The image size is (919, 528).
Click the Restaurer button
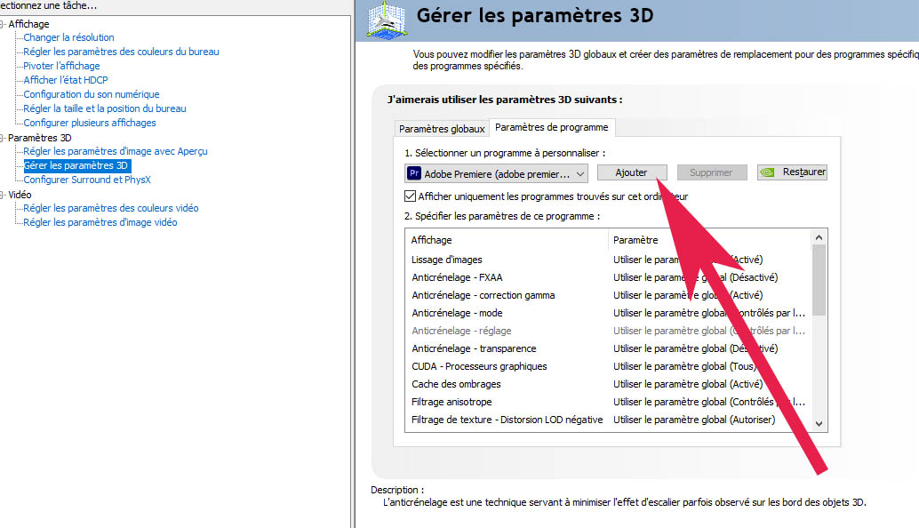coord(792,172)
